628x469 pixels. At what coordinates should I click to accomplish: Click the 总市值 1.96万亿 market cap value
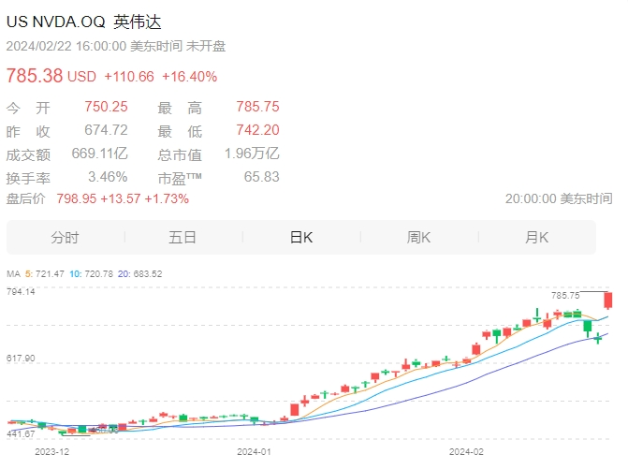pos(252,154)
